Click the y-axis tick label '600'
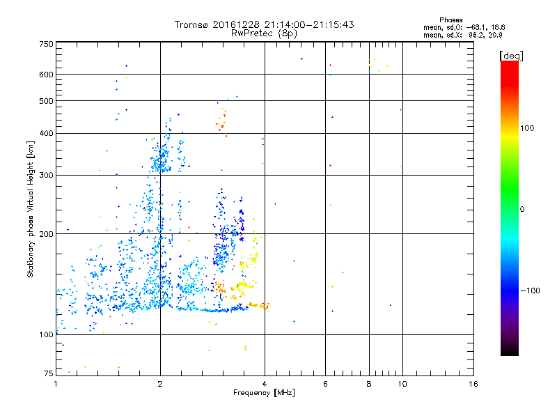The width and height of the screenshot is (557, 418). (46, 75)
